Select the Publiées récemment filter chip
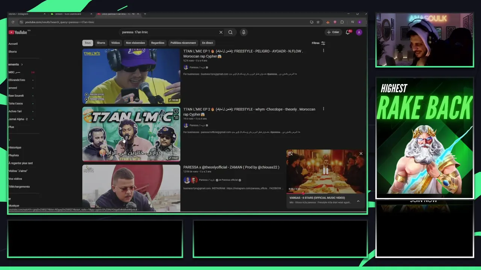Viewport: 481px width, 270px height. click(x=183, y=43)
